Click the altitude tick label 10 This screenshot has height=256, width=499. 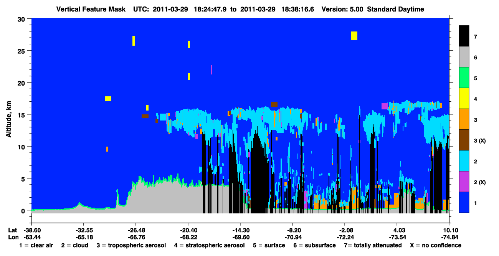point(22,147)
